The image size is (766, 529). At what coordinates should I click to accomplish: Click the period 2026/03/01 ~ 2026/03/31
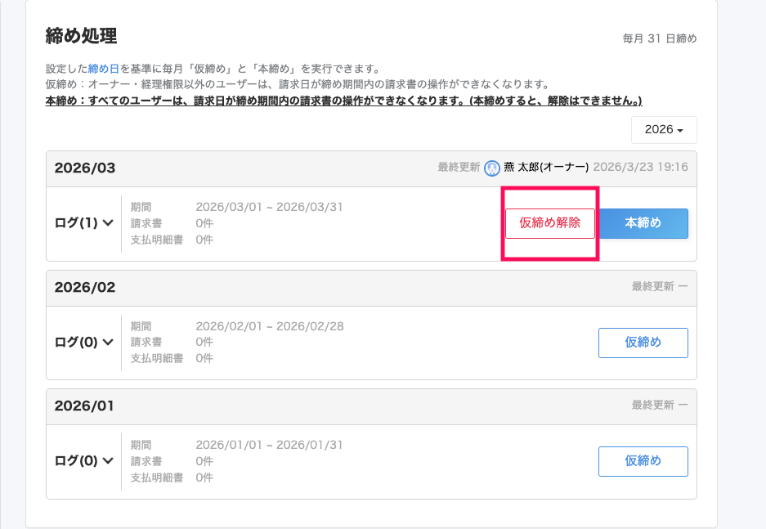click(269, 207)
